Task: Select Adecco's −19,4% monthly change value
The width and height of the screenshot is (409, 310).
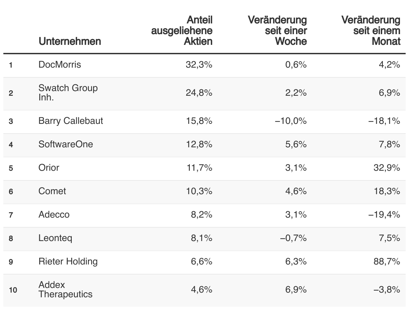Action: [384, 215]
